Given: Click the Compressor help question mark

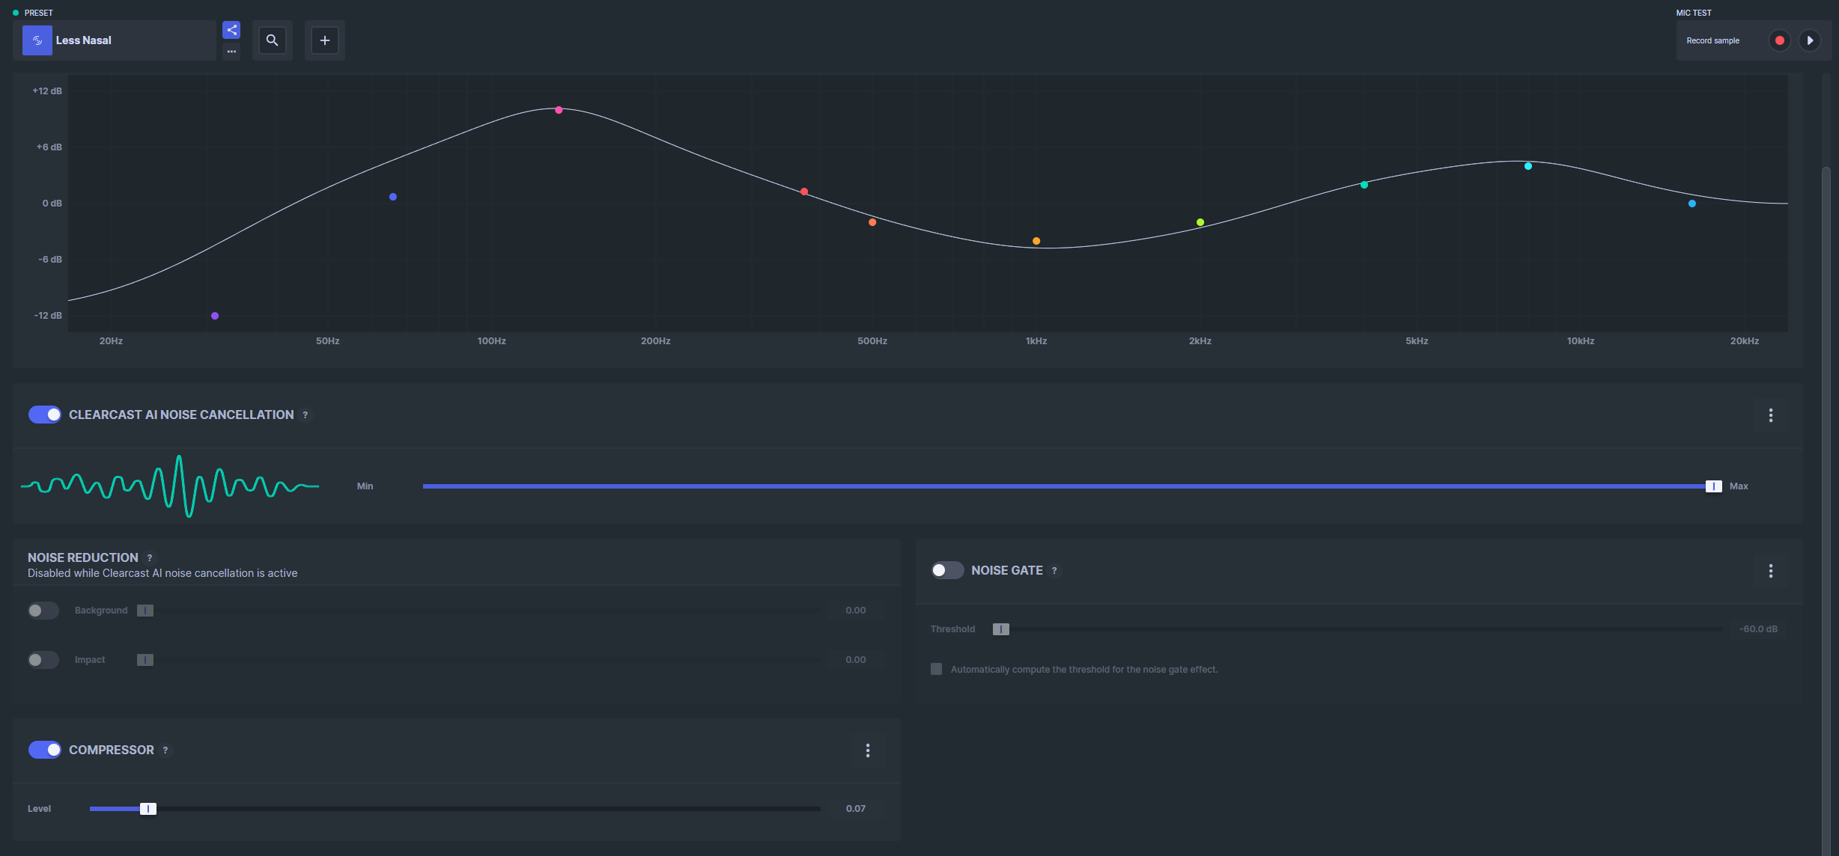Looking at the screenshot, I should coord(165,750).
